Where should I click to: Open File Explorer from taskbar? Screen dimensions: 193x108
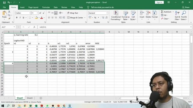[19, 106]
